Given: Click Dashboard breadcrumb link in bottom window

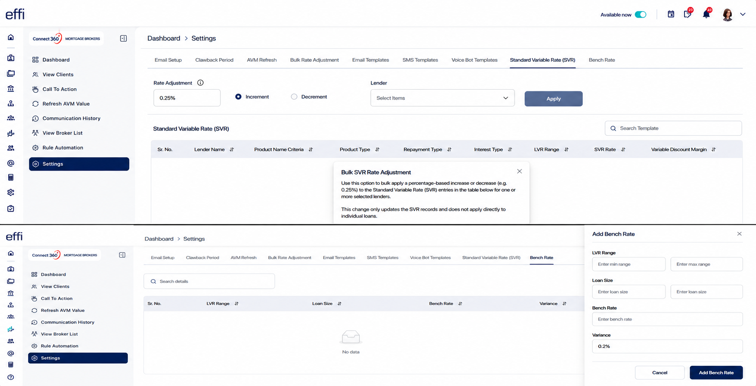Looking at the screenshot, I should [159, 239].
